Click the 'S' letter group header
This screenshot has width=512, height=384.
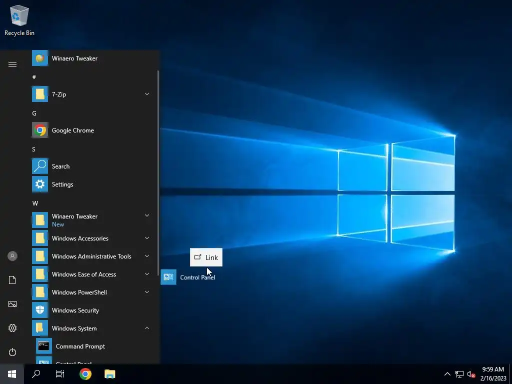(x=33, y=149)
